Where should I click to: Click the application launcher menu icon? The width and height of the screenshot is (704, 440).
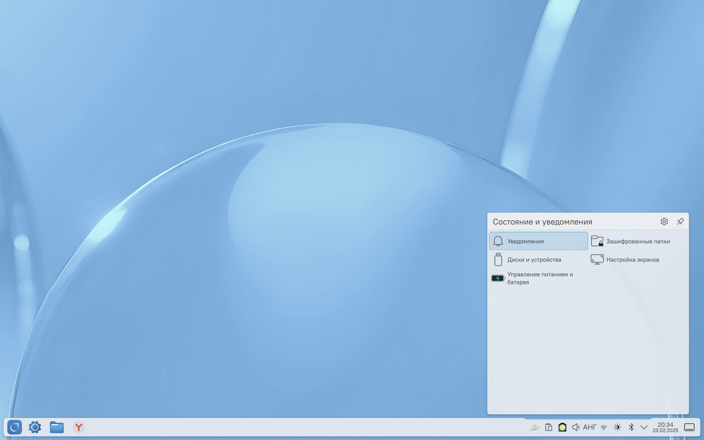tap(15, 427)
